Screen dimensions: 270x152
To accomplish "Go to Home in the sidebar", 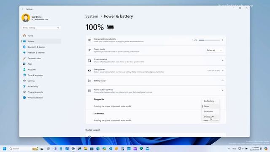I will pyautogui.click(x=41, y=35).
